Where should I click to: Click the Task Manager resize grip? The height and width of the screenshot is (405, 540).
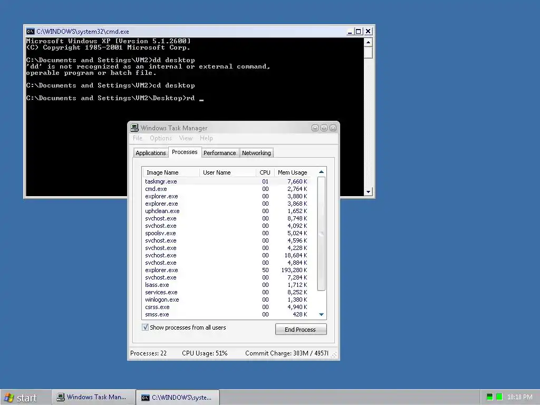point(334,354)
